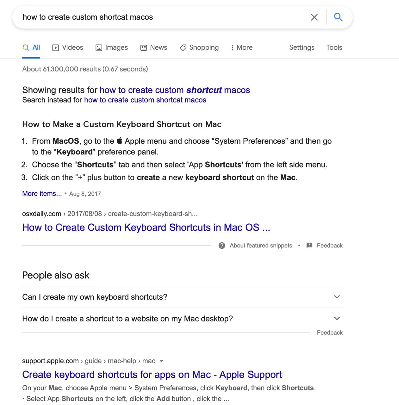Go to the Shopping results tab
This screenshot has width=399, height=405.
point(199,47)
